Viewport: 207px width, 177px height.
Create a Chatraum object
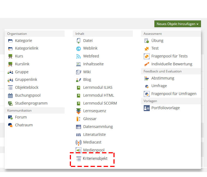[x=24, y=125]
